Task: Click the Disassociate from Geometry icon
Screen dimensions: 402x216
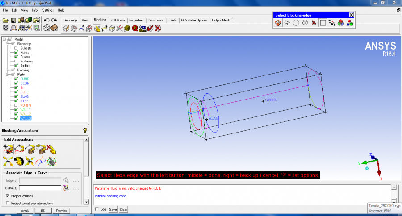Action: (x=51, y=149)
